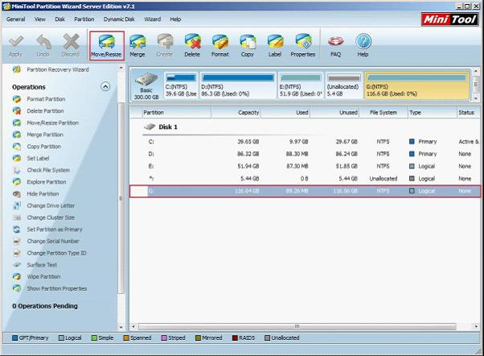Sort by the Unused column header

pyautogui.click(x=335, y=113)
